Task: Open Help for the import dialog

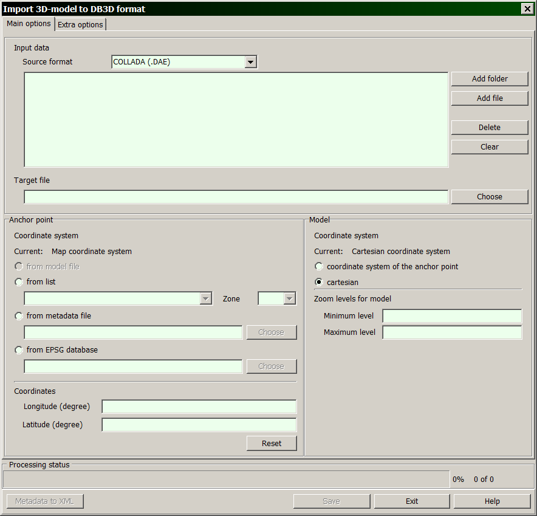Action: 492,501
